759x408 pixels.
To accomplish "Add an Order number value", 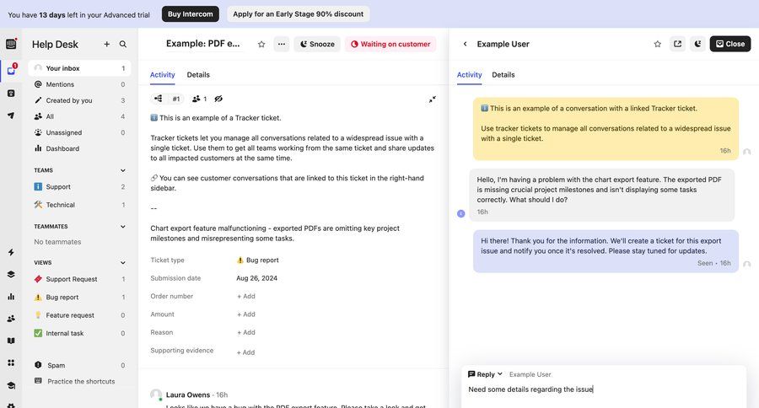I will (246, 296).
